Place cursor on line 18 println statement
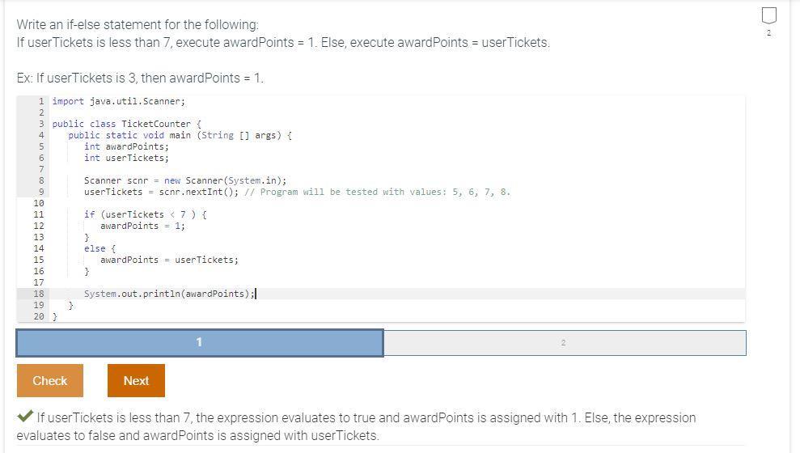This screenshot has height=453, width=800. tap(169, 294)
